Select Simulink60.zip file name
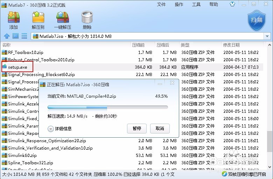The width and height of the screenshot is (273, 179). pos(22,155)
